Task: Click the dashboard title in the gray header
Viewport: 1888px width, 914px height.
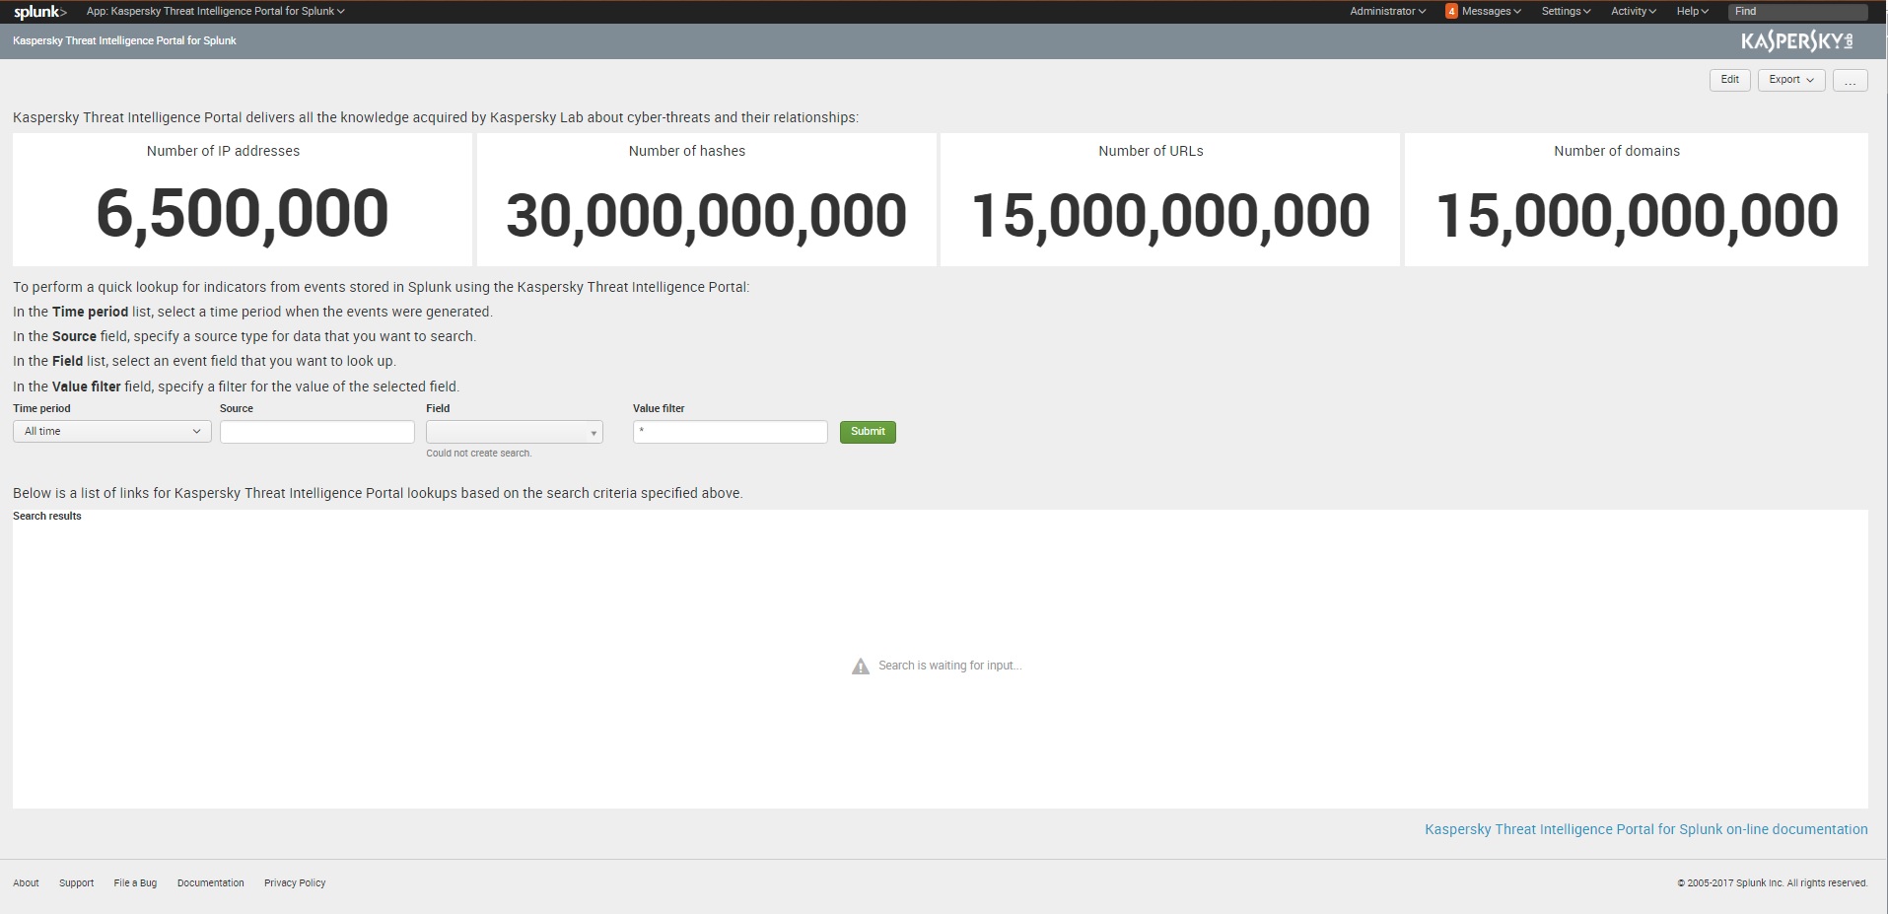Action: (124, 41)
